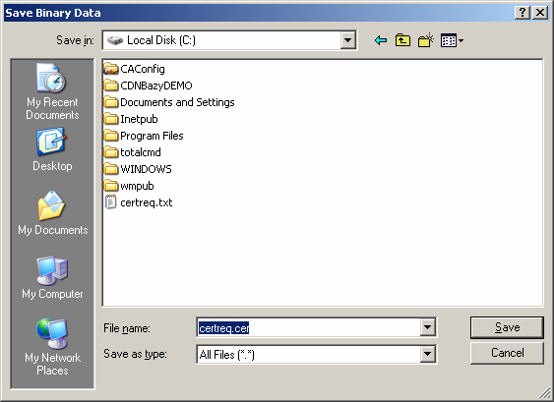Select the wmpub folder icon

pos(110,186)
